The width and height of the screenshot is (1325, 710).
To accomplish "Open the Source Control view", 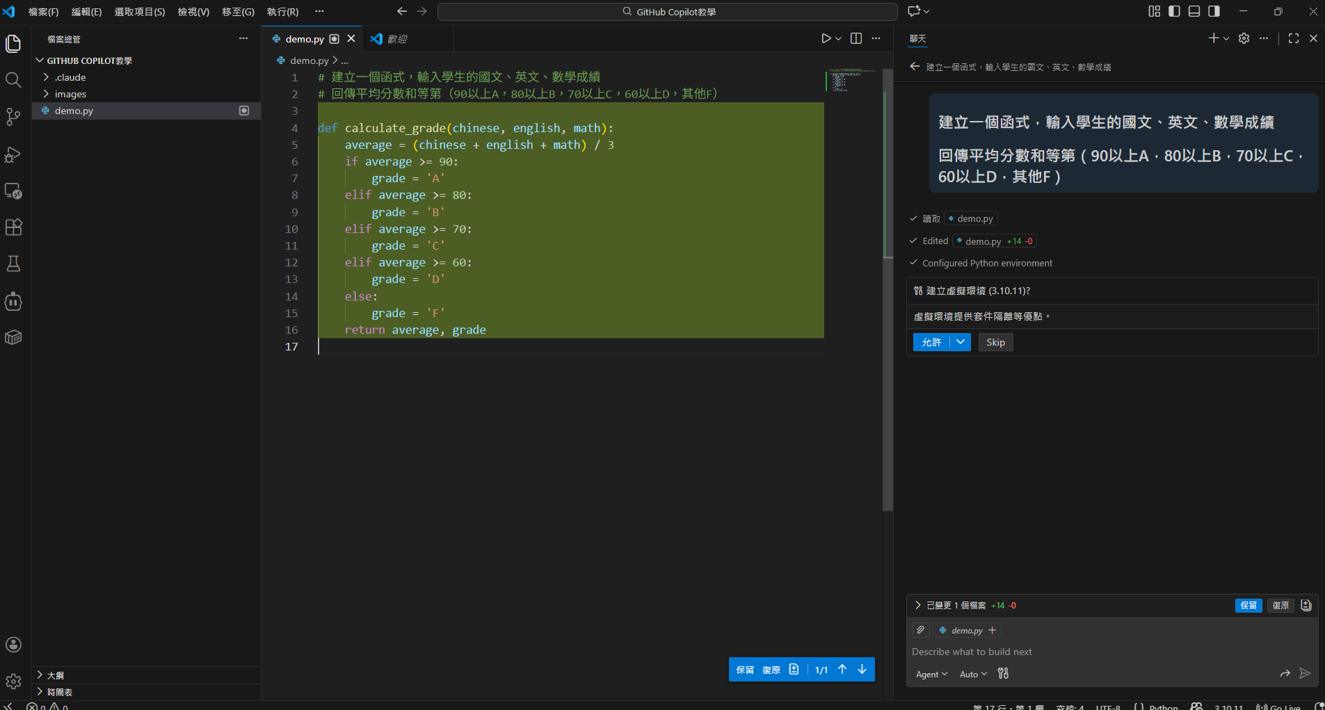I will (x=13, y=117).
